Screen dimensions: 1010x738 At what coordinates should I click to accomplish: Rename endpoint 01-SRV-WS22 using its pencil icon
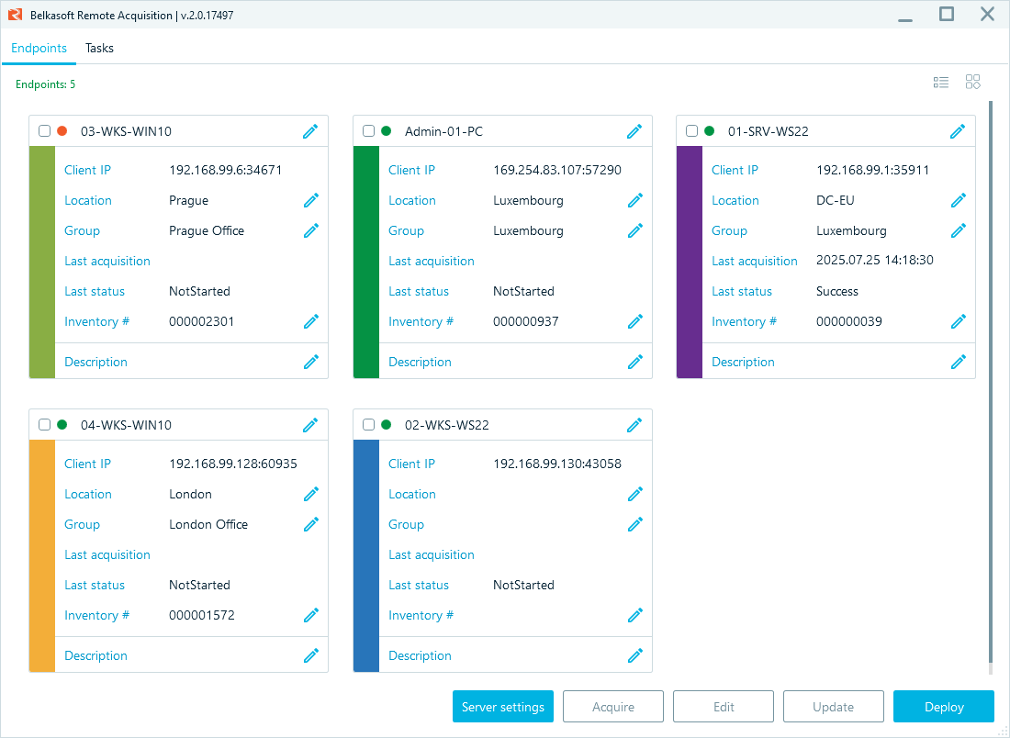pyautogui.click(x=959, y=131)
